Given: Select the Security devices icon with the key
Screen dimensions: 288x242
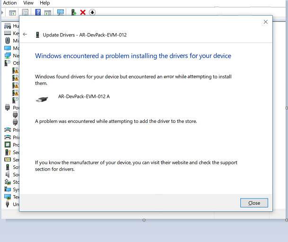Looking at the screenshot, I should (8, 152).
